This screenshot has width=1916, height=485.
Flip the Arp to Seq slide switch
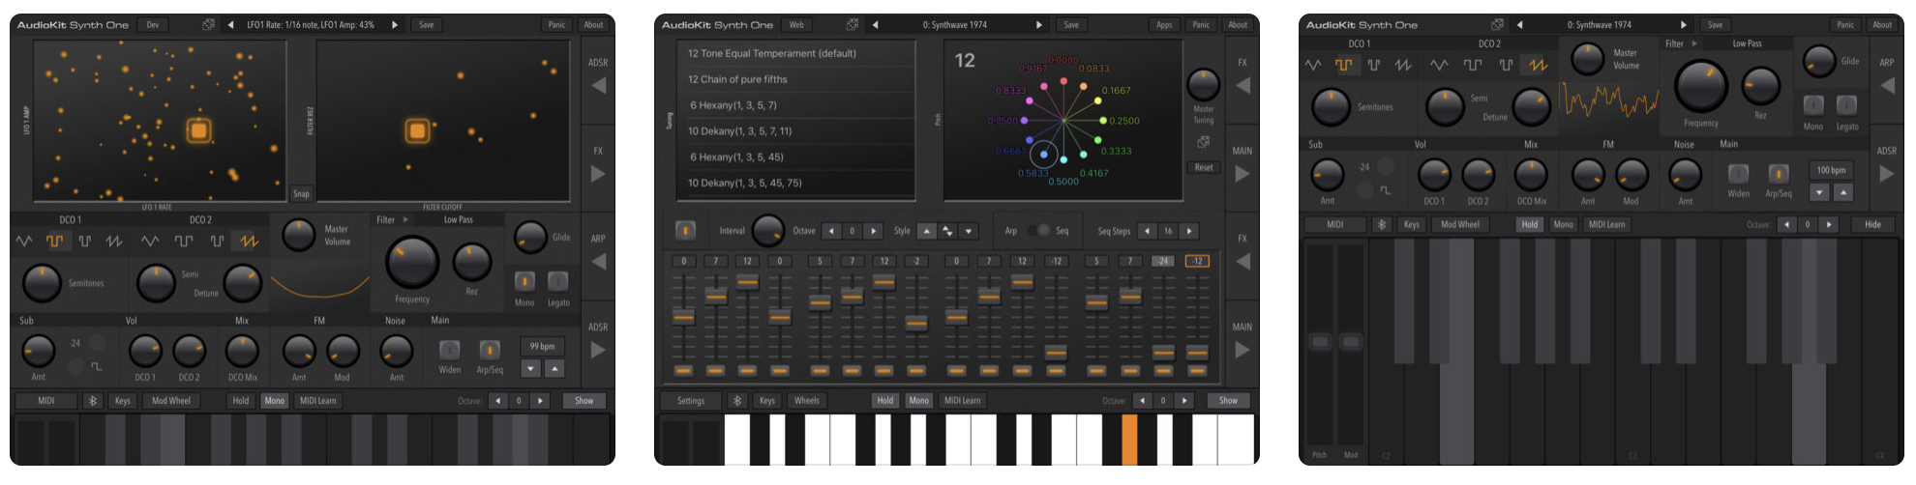tap(1037, 230)
